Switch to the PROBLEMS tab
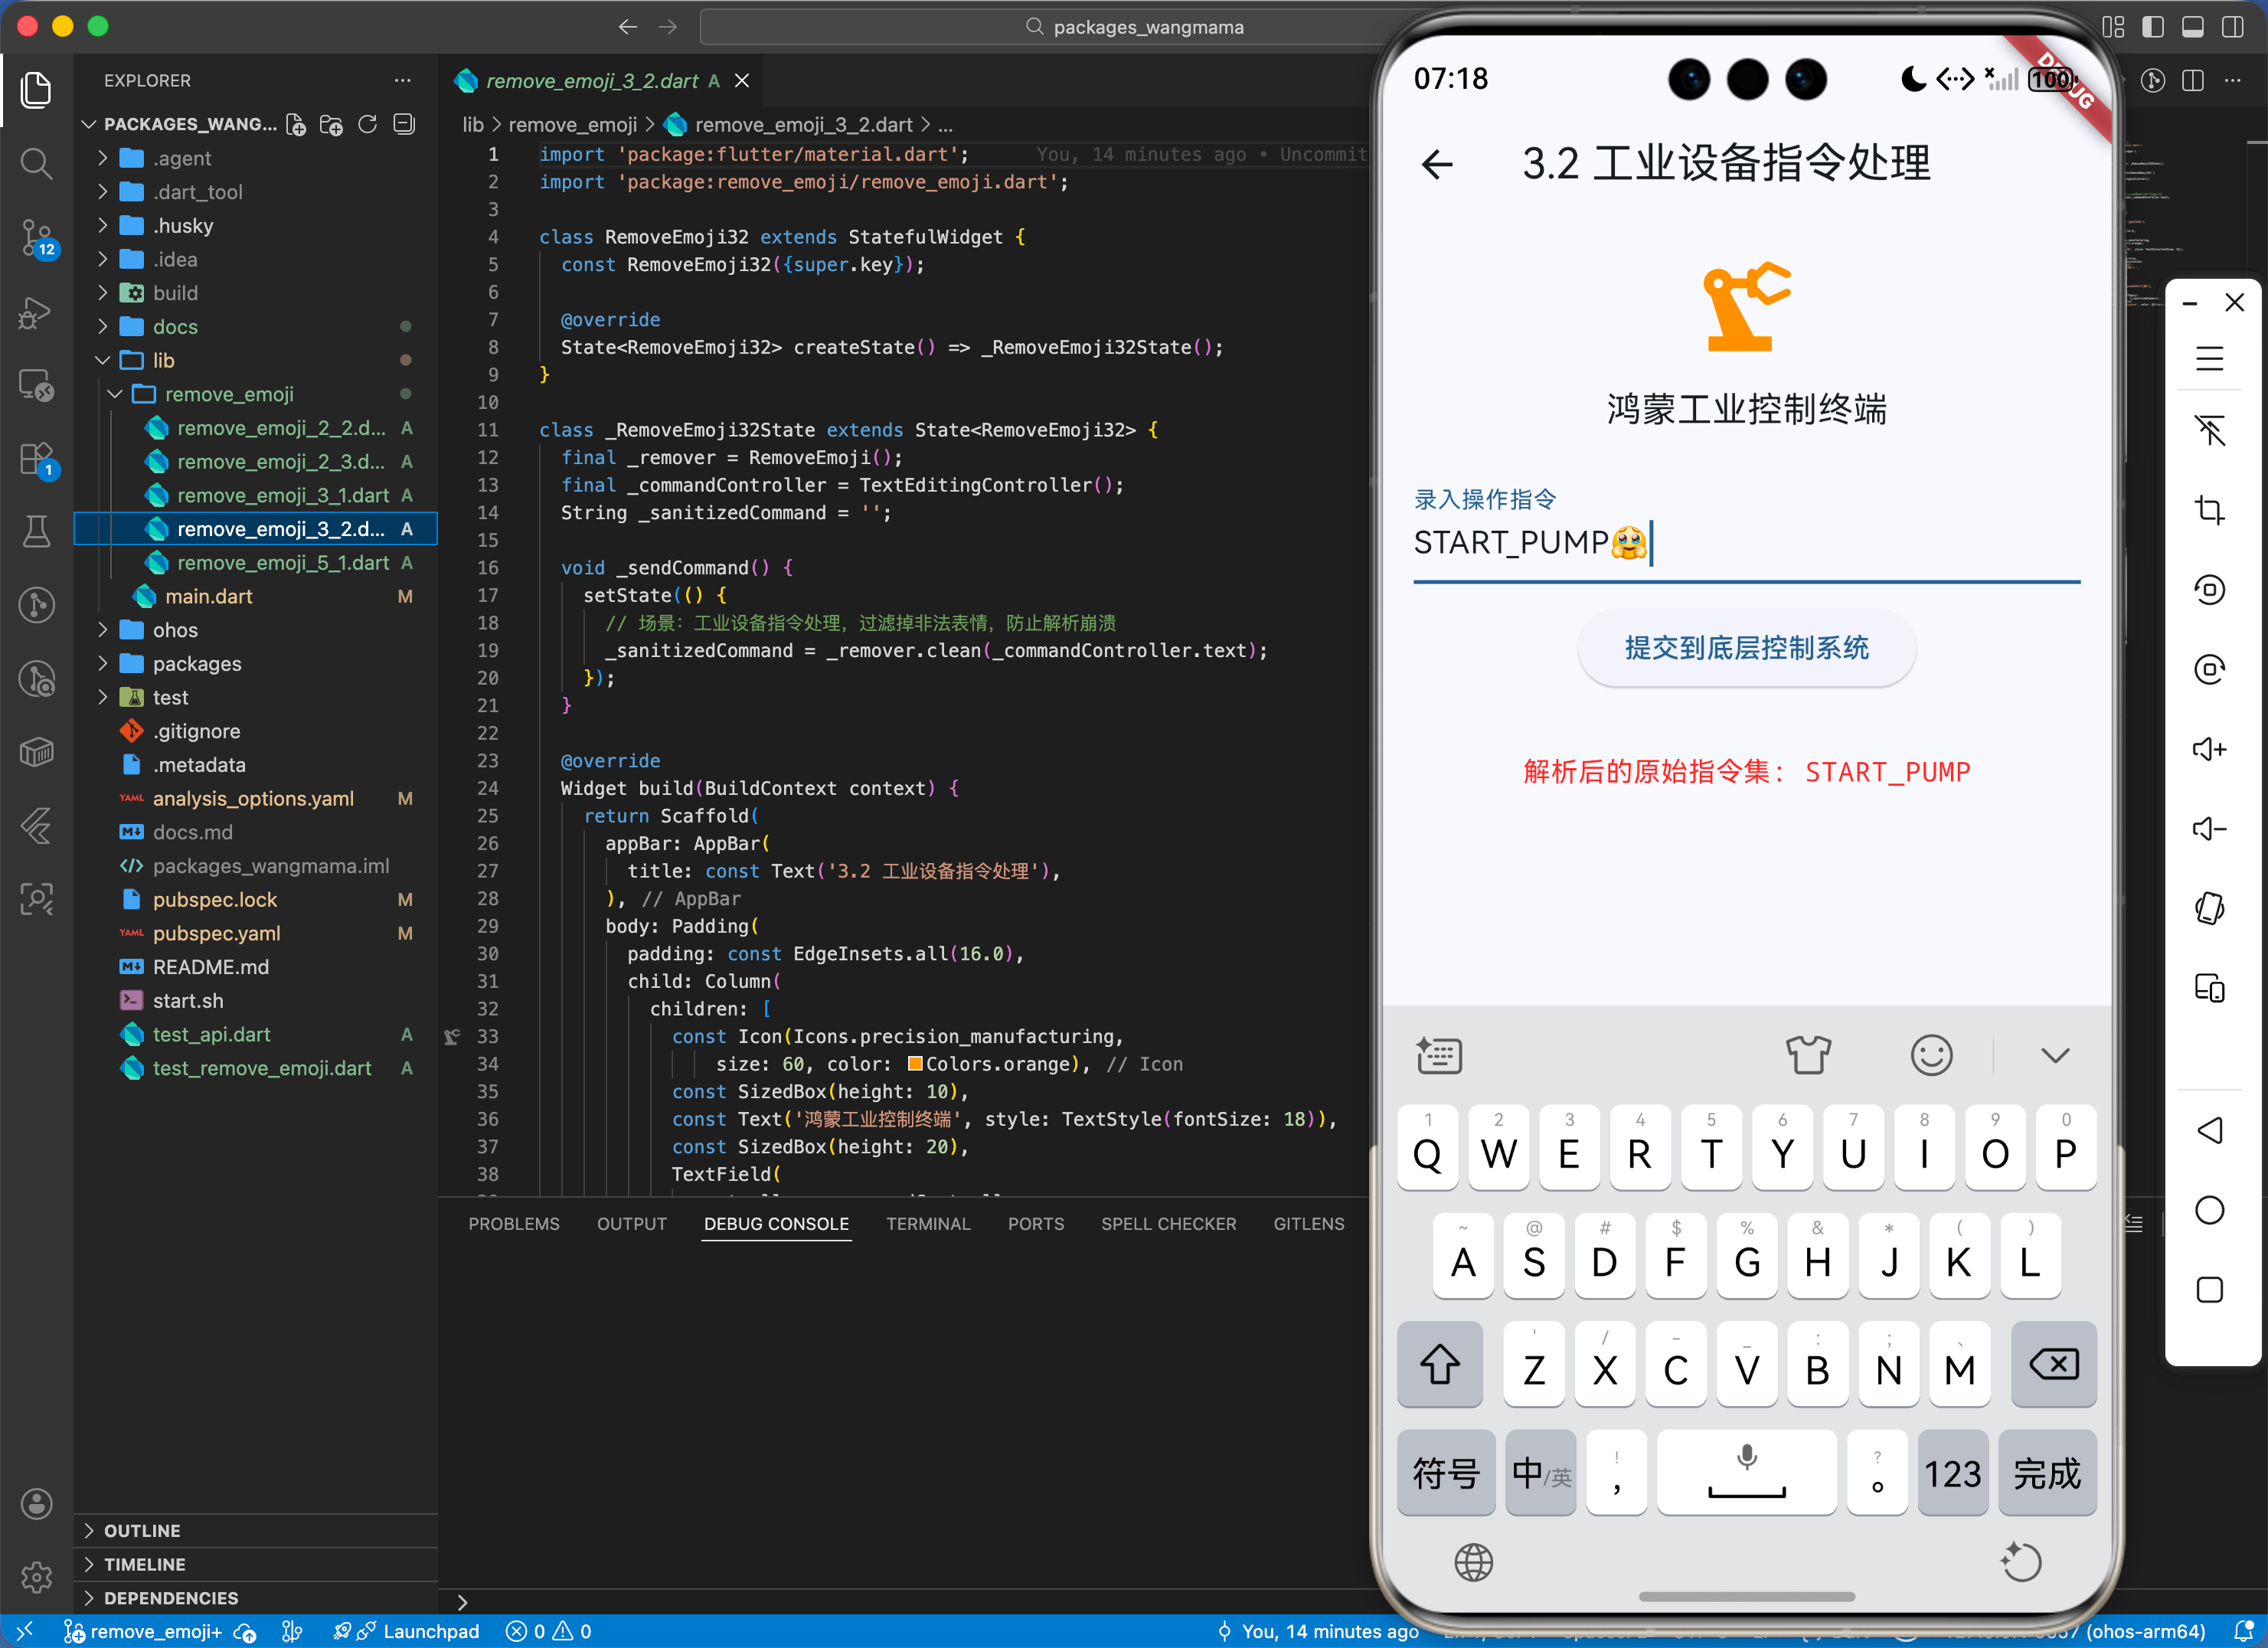The width and height of the screenshot is (2268, 1648). click(514, 1224)
